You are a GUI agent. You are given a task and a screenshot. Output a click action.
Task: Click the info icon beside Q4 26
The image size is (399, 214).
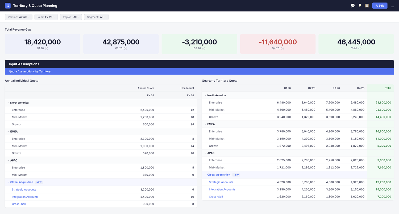tap(282, 48)
